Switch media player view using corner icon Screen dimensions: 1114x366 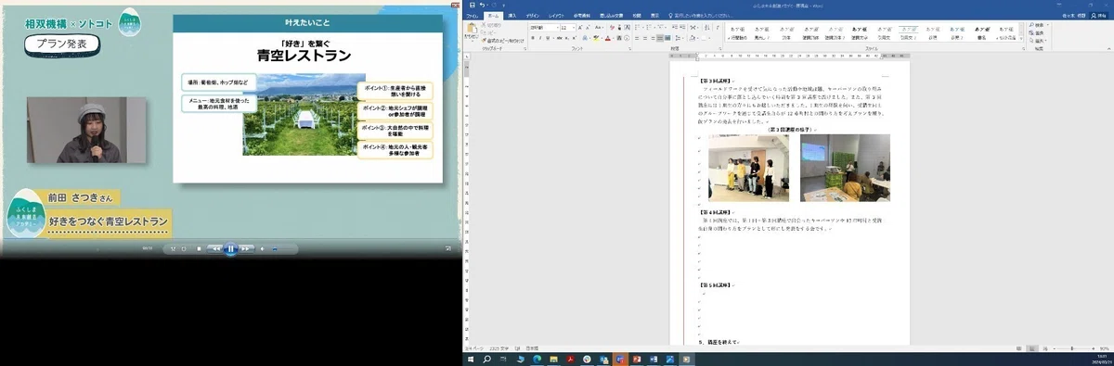pyautogui.click(x=447, y=248)
